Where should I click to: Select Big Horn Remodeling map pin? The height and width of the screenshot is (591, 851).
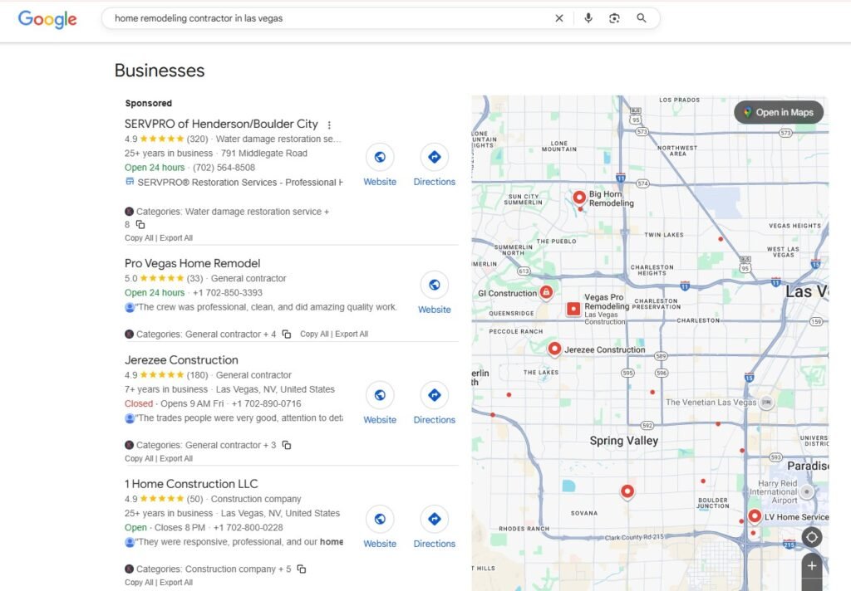coord(579,198)
